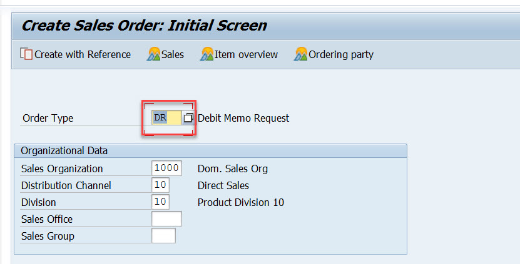Click the empty Sales Group field
520x264 pixels.
pos(163,236)
